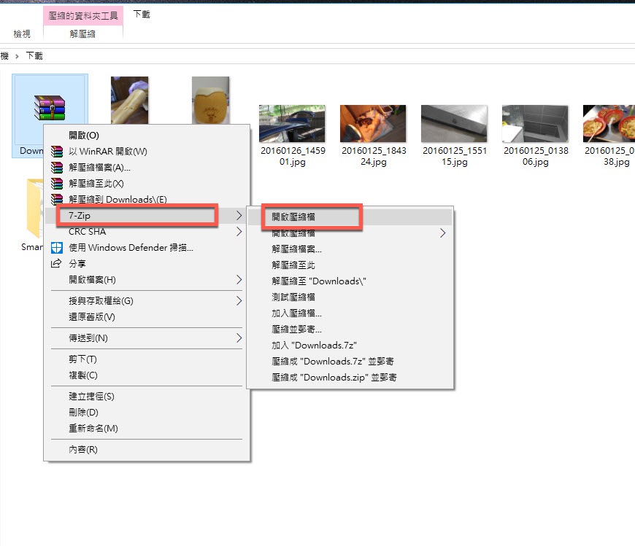Click the WinRAR icon beside 解壓縮至此(X)
The height and width of the screenshot is (546, 635).
pos(57,184)
